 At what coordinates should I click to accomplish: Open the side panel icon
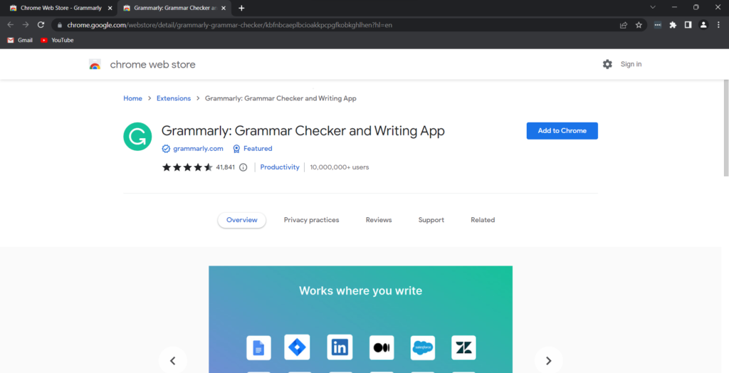[x=688, y=25]
